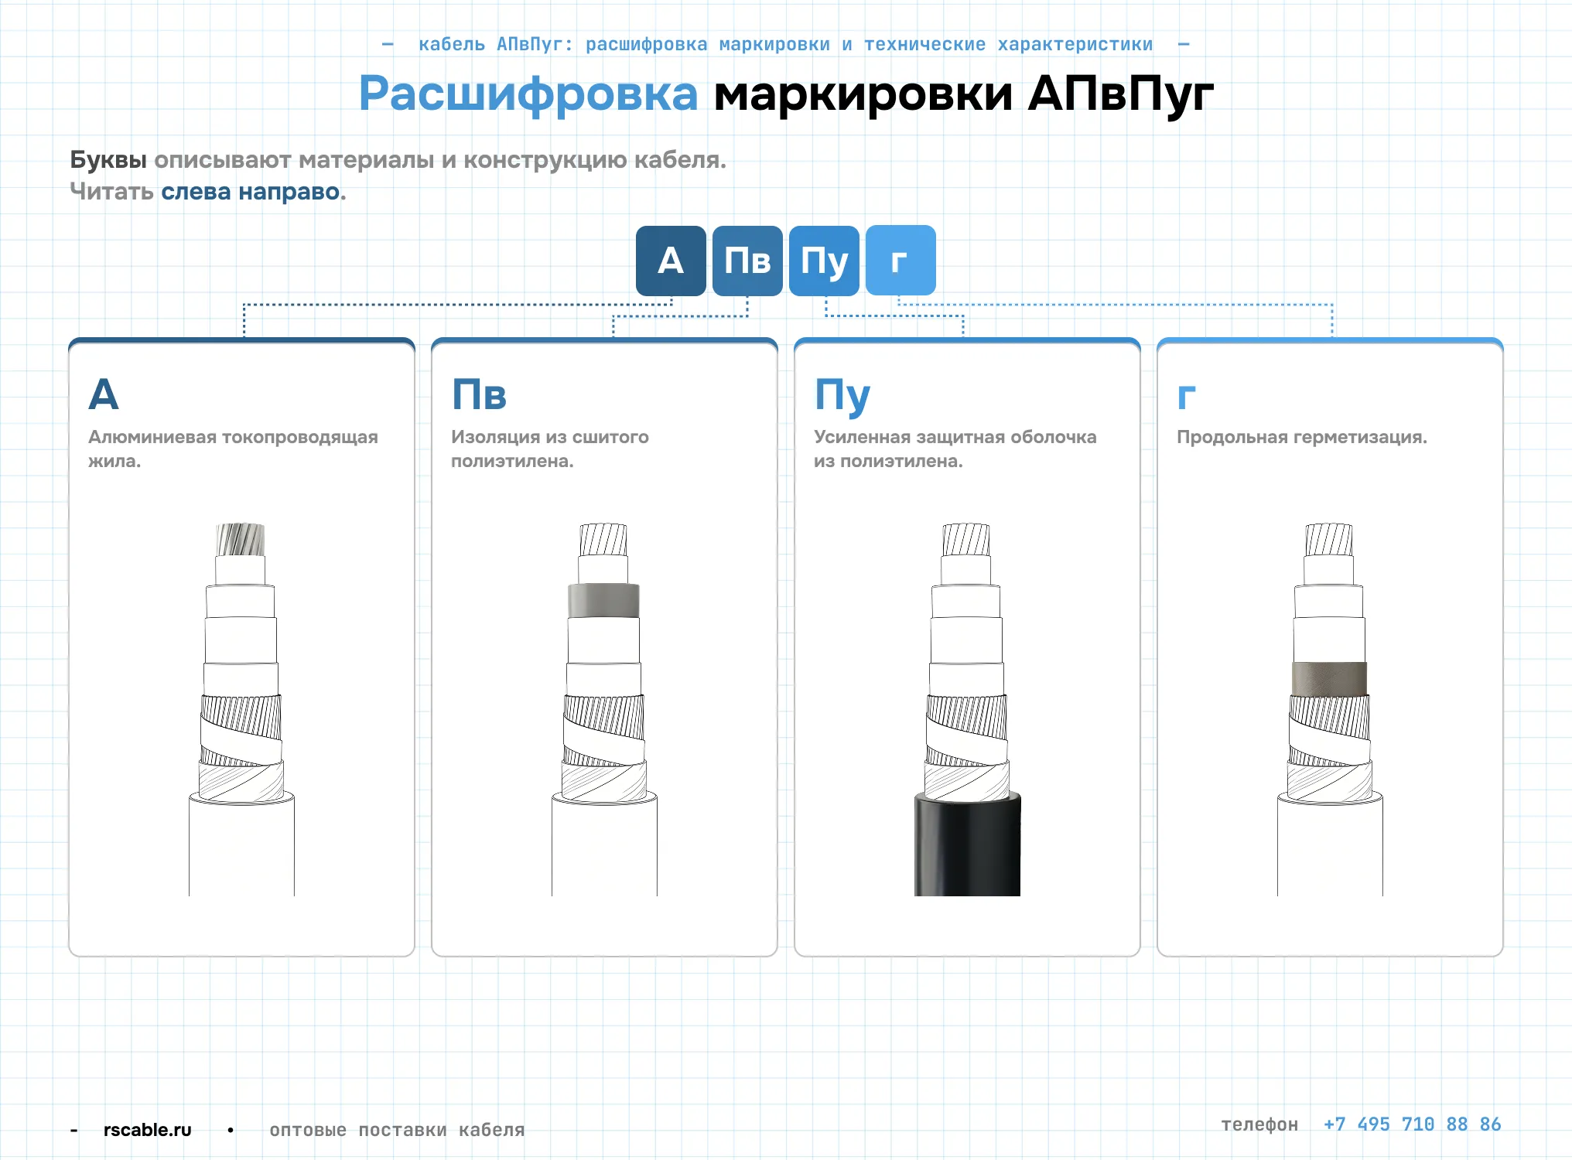
Task: Click the 'Пв' letter tile
Action: (x=747, y=261)
